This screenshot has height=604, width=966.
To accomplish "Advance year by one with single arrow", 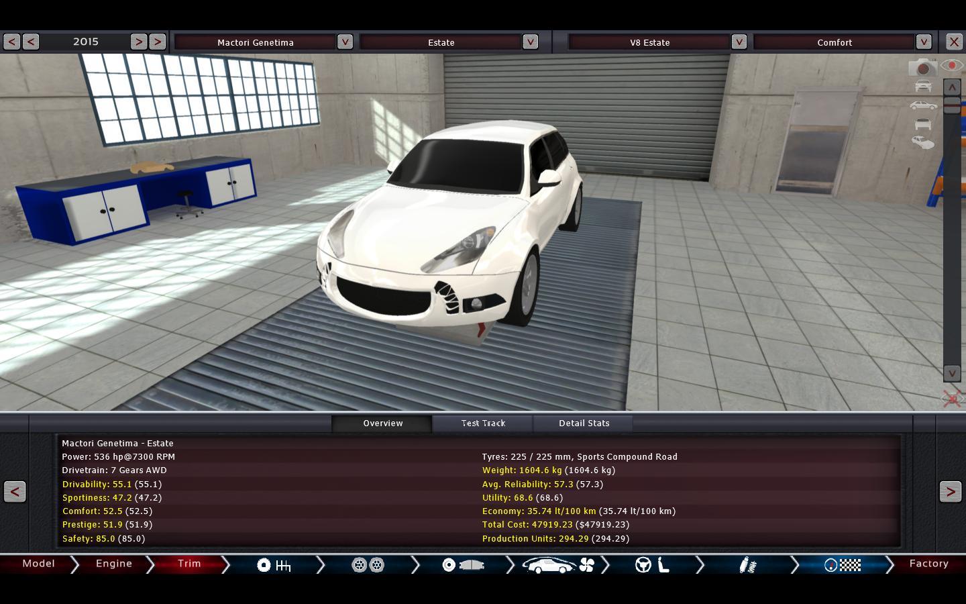I will 138,42.
